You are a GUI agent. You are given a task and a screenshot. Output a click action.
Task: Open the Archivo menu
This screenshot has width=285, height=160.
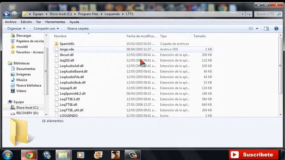[x=11, y=22]
